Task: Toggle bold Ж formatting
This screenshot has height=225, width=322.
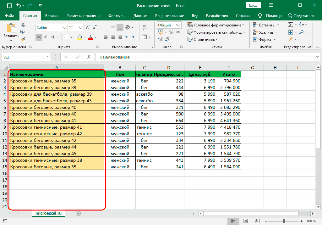Action: (x=39, y=37)
